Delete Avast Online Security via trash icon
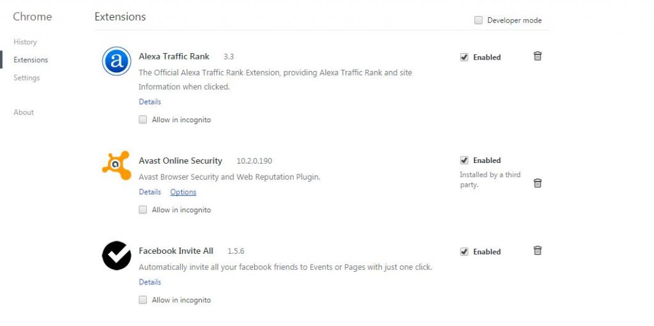 (537, 183)
